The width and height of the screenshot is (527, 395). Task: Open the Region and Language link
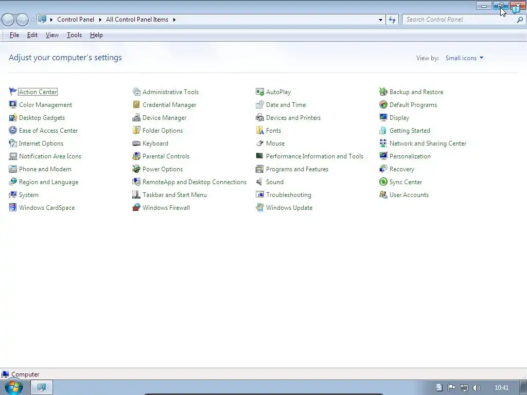pyautogui.click(x=48, y=182)
